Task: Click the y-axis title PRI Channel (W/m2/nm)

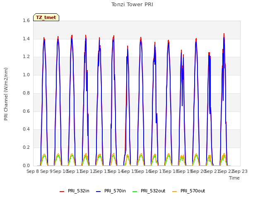Action: tap(6, 94)
